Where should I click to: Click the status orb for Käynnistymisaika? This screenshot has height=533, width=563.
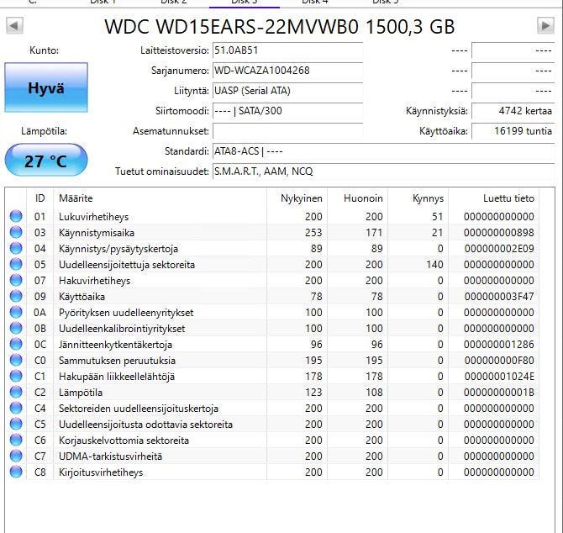(x=16, y=232)
